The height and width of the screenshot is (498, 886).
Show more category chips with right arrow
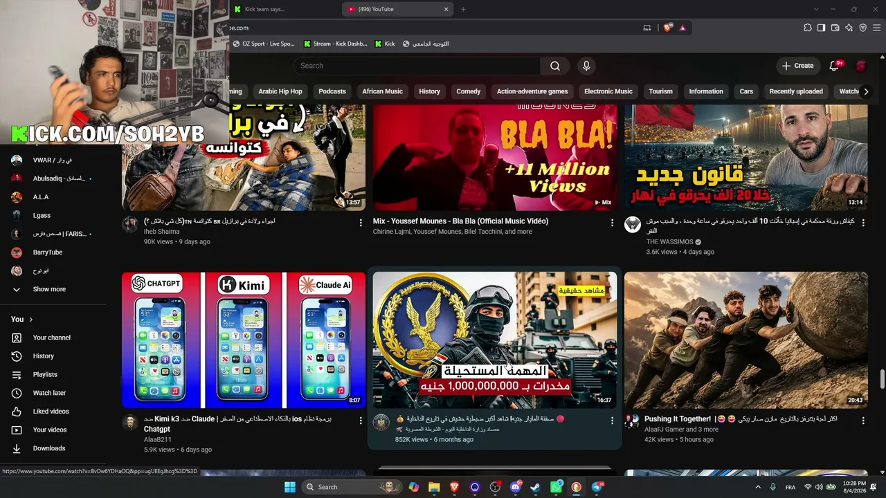click(865, 91)
